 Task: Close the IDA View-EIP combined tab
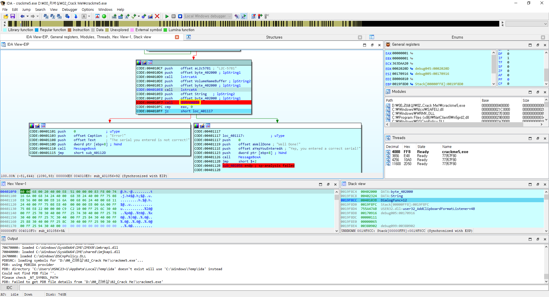[x=177, y=37]
